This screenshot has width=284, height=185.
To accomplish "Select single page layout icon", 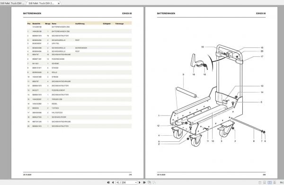I will click(x=260, y=183).
